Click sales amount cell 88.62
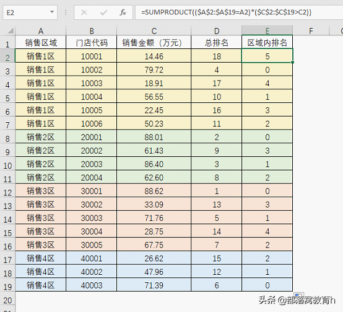Viewport: 343px width, 312px height. (154, 191)
